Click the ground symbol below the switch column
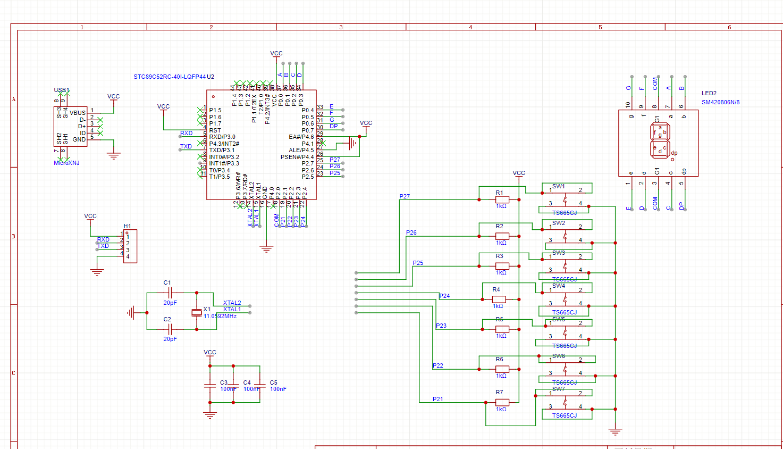This screenshot has height=449, width=783. click(x=616, y=431)
